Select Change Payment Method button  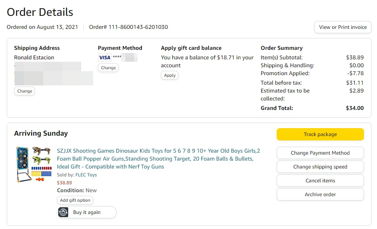click(320, 153)
